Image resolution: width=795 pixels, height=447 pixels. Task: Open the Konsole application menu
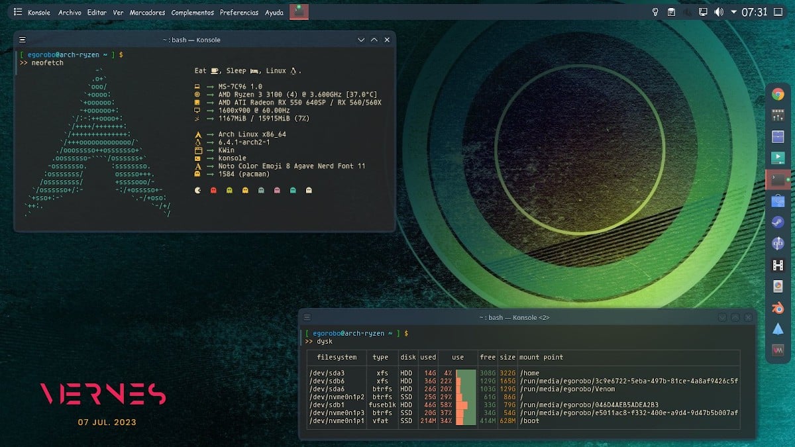tap(39, 13)
